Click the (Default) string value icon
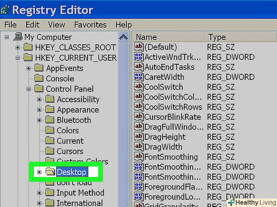Viewport: 277px width, 207px height. tap(138, 47)
